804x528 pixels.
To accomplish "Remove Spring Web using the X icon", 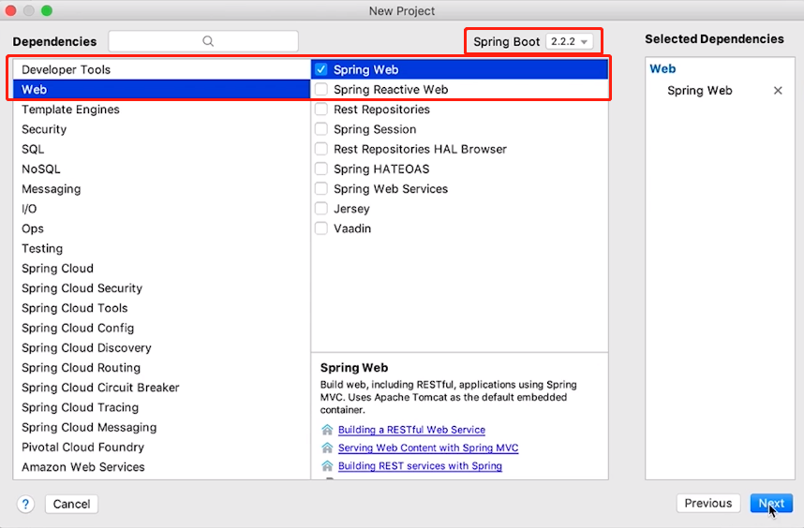I will 777,91.
